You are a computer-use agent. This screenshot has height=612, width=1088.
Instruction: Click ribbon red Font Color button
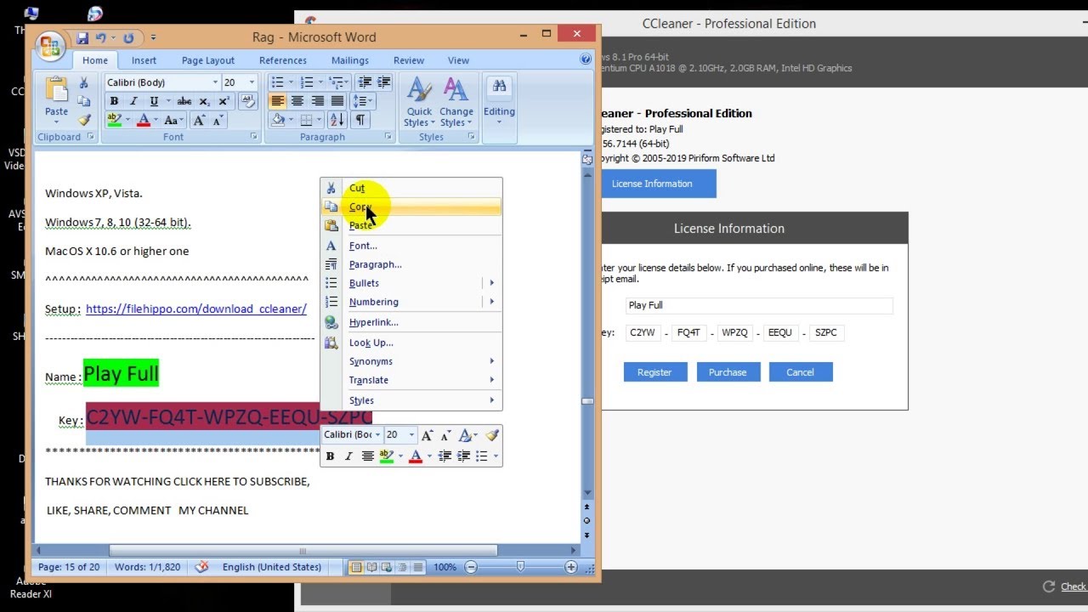pyautogui.click(x=143, y=121)
